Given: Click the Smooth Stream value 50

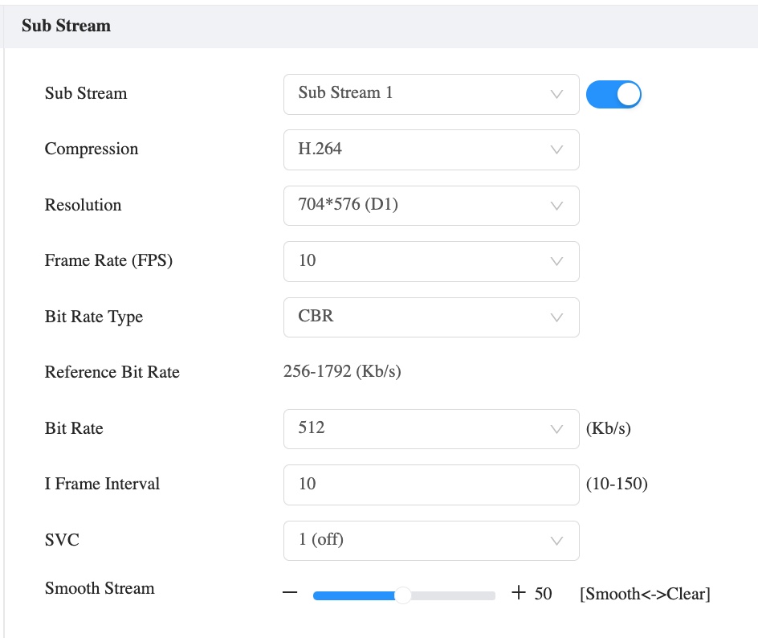Looking at the screenshot, I should coord(543,594).
